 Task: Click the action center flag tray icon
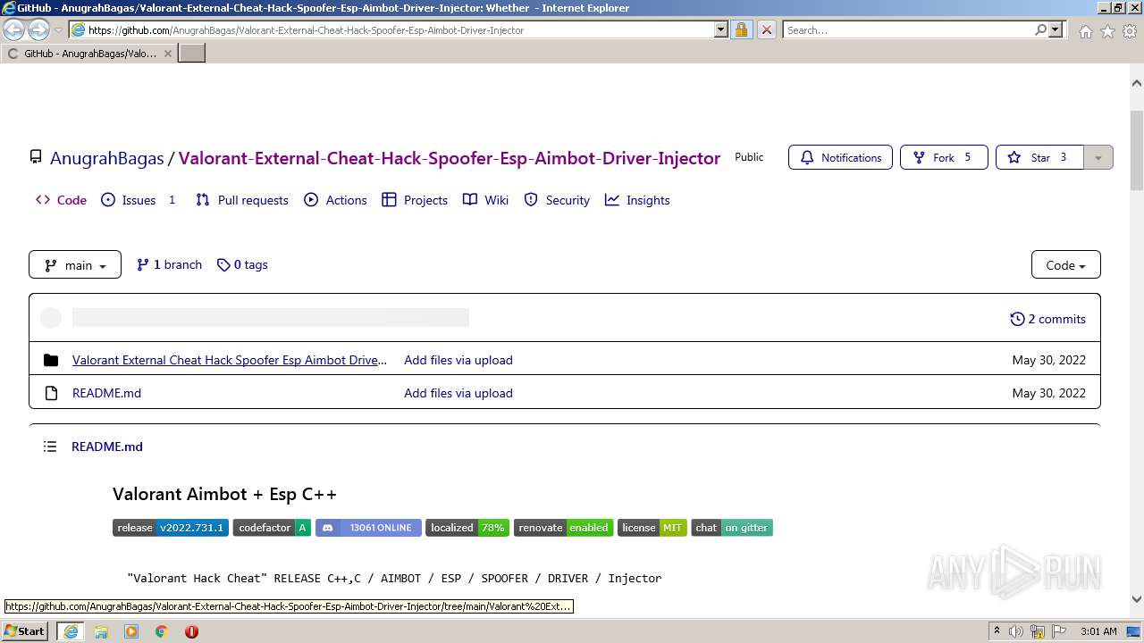1060,631
